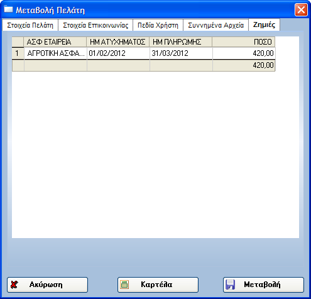Image resolution: width=311 pixels, height=299 pixels.
Task: Close the Μεταβολή Πελάτη window
Action: pyautogui.click(x=301, y=9)
